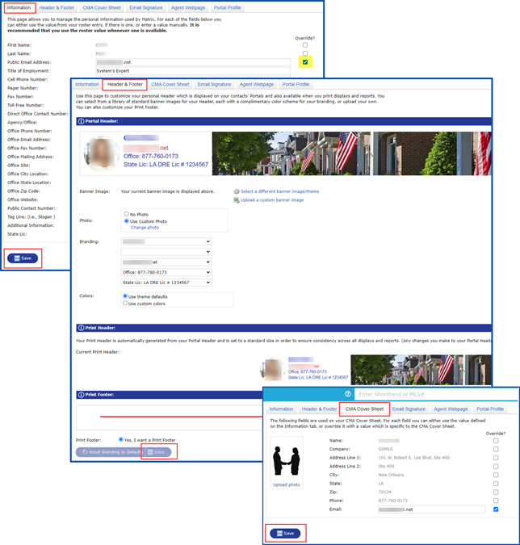520x545 pixels.
Task: Uncheck Public Email Address override checkbox
Action: pyautogui.click(x=305, y=62)
